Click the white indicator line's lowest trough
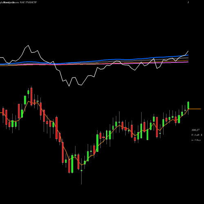This screenshot has height=204, width=204. [69, 86]
